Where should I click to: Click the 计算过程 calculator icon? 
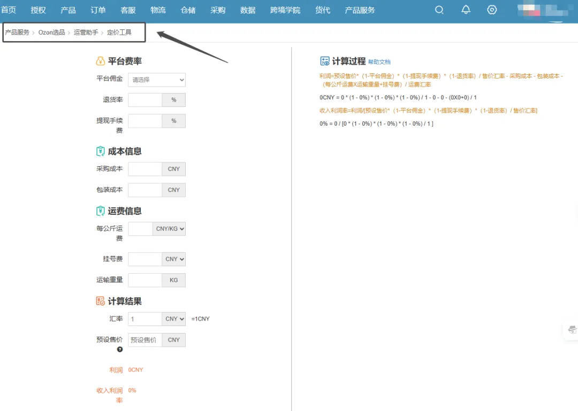pos(325,61)
